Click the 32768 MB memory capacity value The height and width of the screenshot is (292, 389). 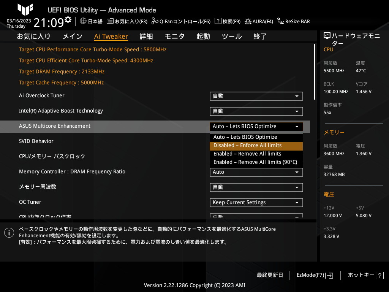334,175
